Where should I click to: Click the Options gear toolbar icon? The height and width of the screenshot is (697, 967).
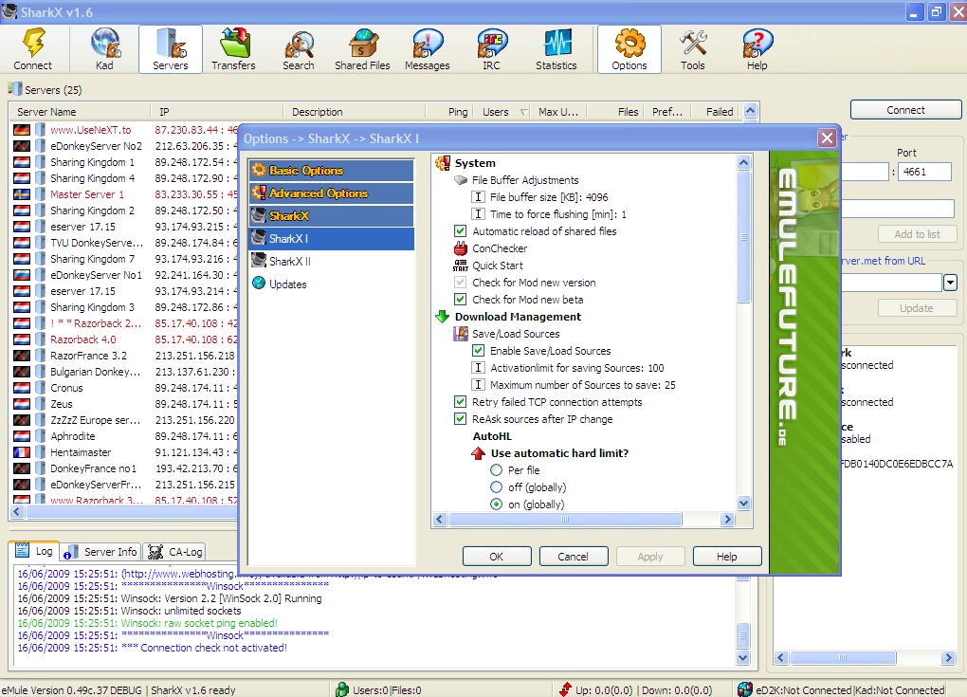pos(629,49)
